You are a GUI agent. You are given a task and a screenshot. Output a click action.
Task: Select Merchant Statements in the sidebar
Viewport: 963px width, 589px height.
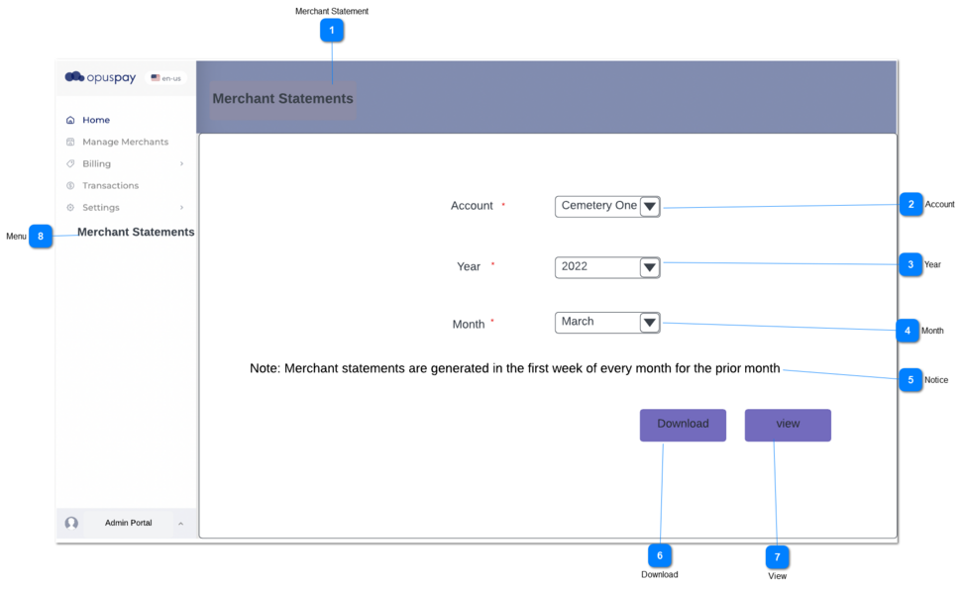[135, 232]
